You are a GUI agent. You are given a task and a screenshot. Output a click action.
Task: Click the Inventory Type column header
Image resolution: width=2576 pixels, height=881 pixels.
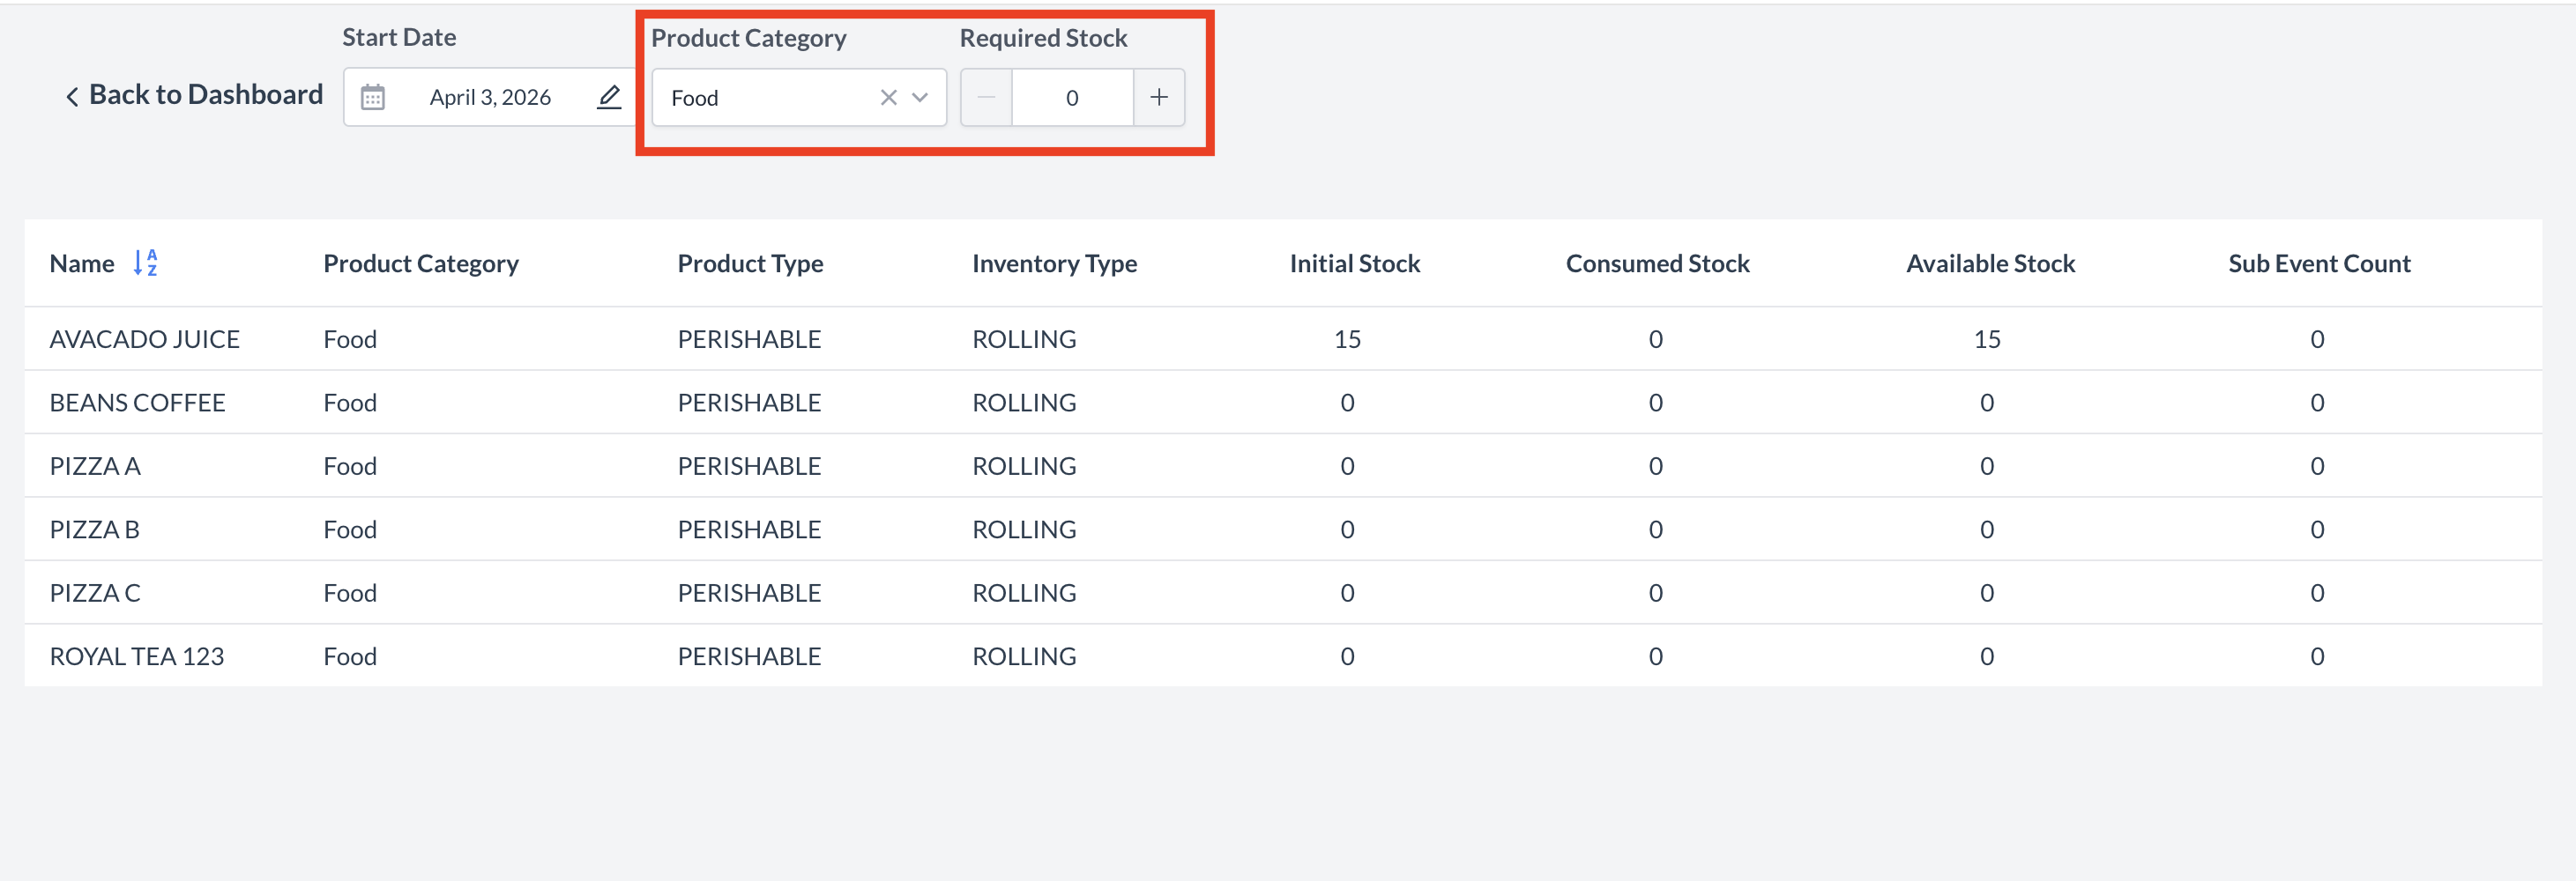1054,263
